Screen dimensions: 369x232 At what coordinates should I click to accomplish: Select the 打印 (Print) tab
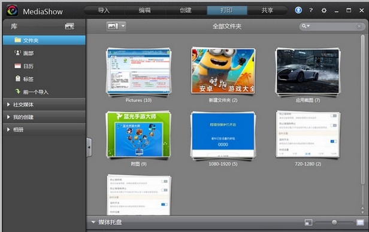[x=227, y=10]
